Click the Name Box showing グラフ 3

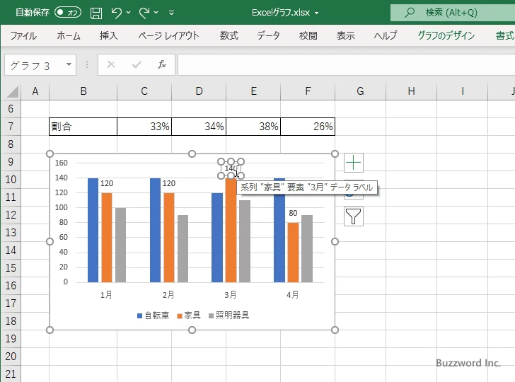tap(35, 65)
